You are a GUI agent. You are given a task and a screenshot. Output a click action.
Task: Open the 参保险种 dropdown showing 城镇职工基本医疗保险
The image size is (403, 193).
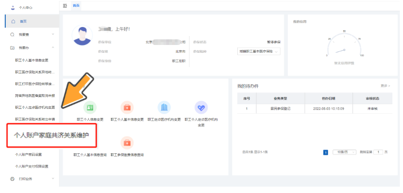click(x=259, y=51)
